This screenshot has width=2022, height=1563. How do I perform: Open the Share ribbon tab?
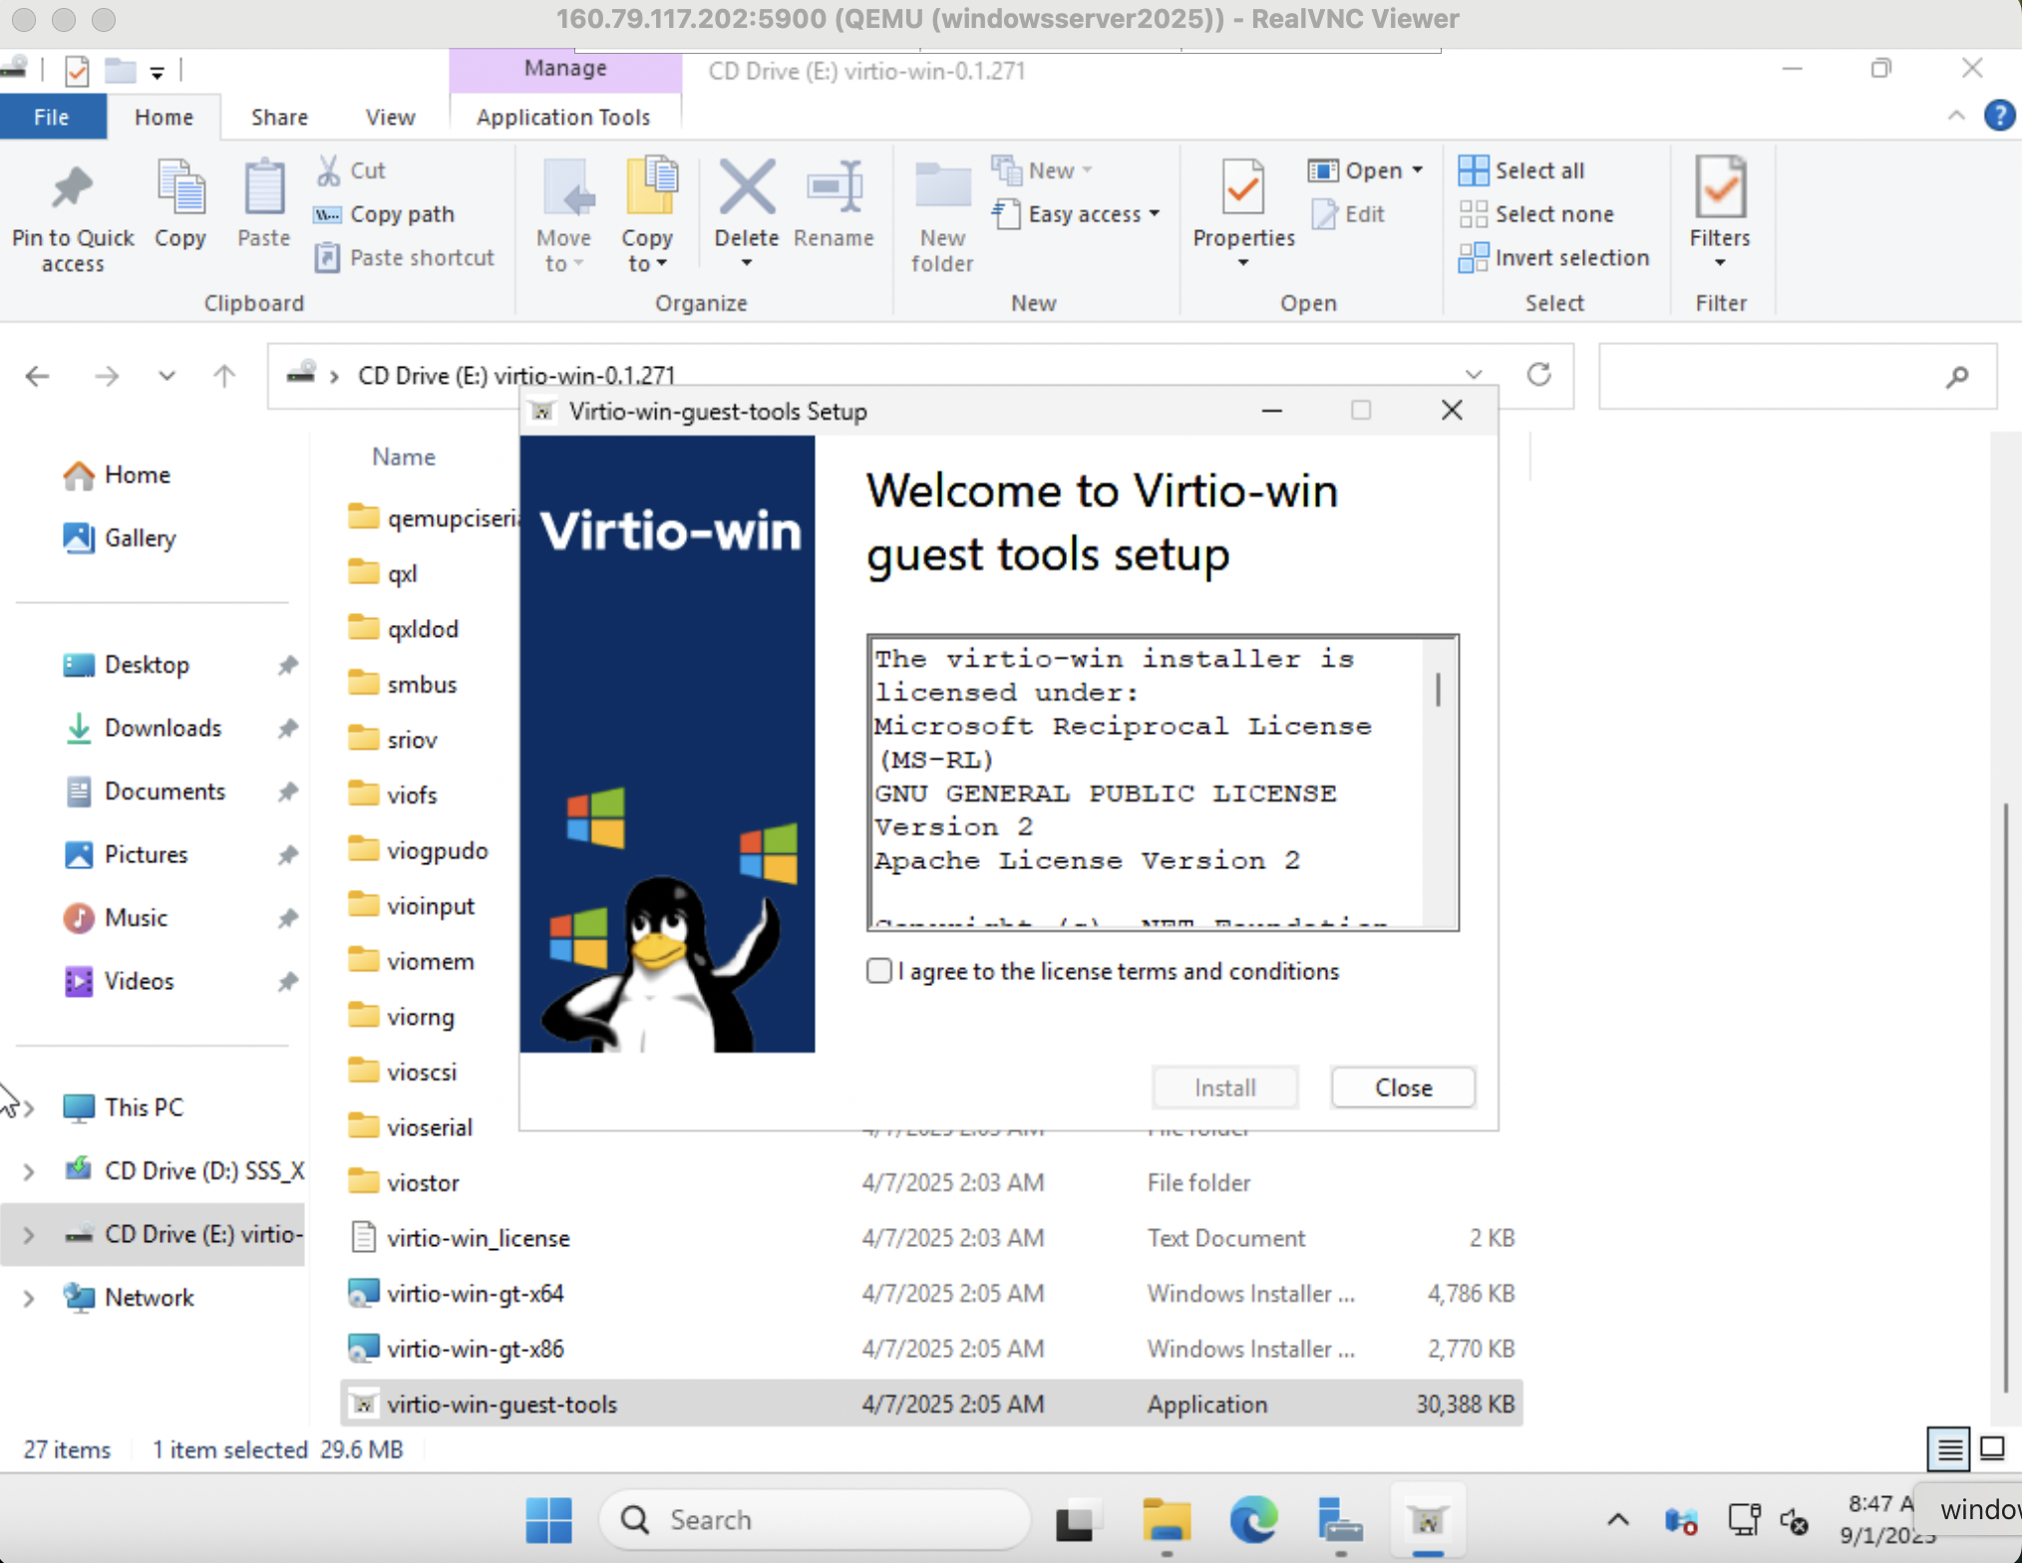pyautogui.click(x=279, y=118)
